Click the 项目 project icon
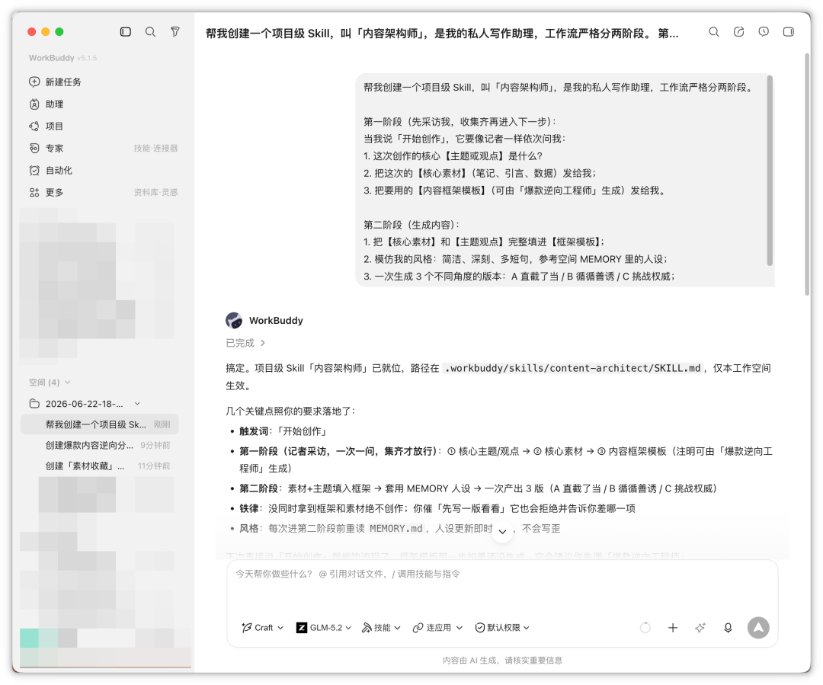This screenshot has width=823, height=685. click(34, 126)
